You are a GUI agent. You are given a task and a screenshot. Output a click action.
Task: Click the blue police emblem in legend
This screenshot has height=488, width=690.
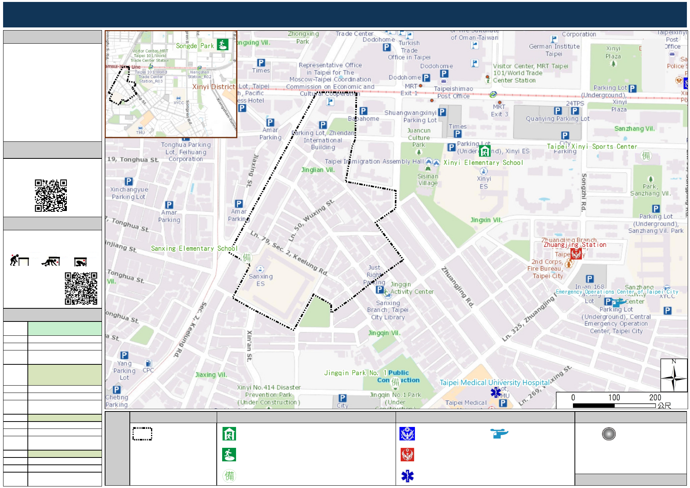pyautogui.click(x=407, y=434)
